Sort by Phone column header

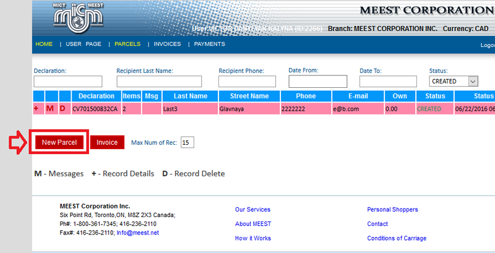[x=306, y=96]
